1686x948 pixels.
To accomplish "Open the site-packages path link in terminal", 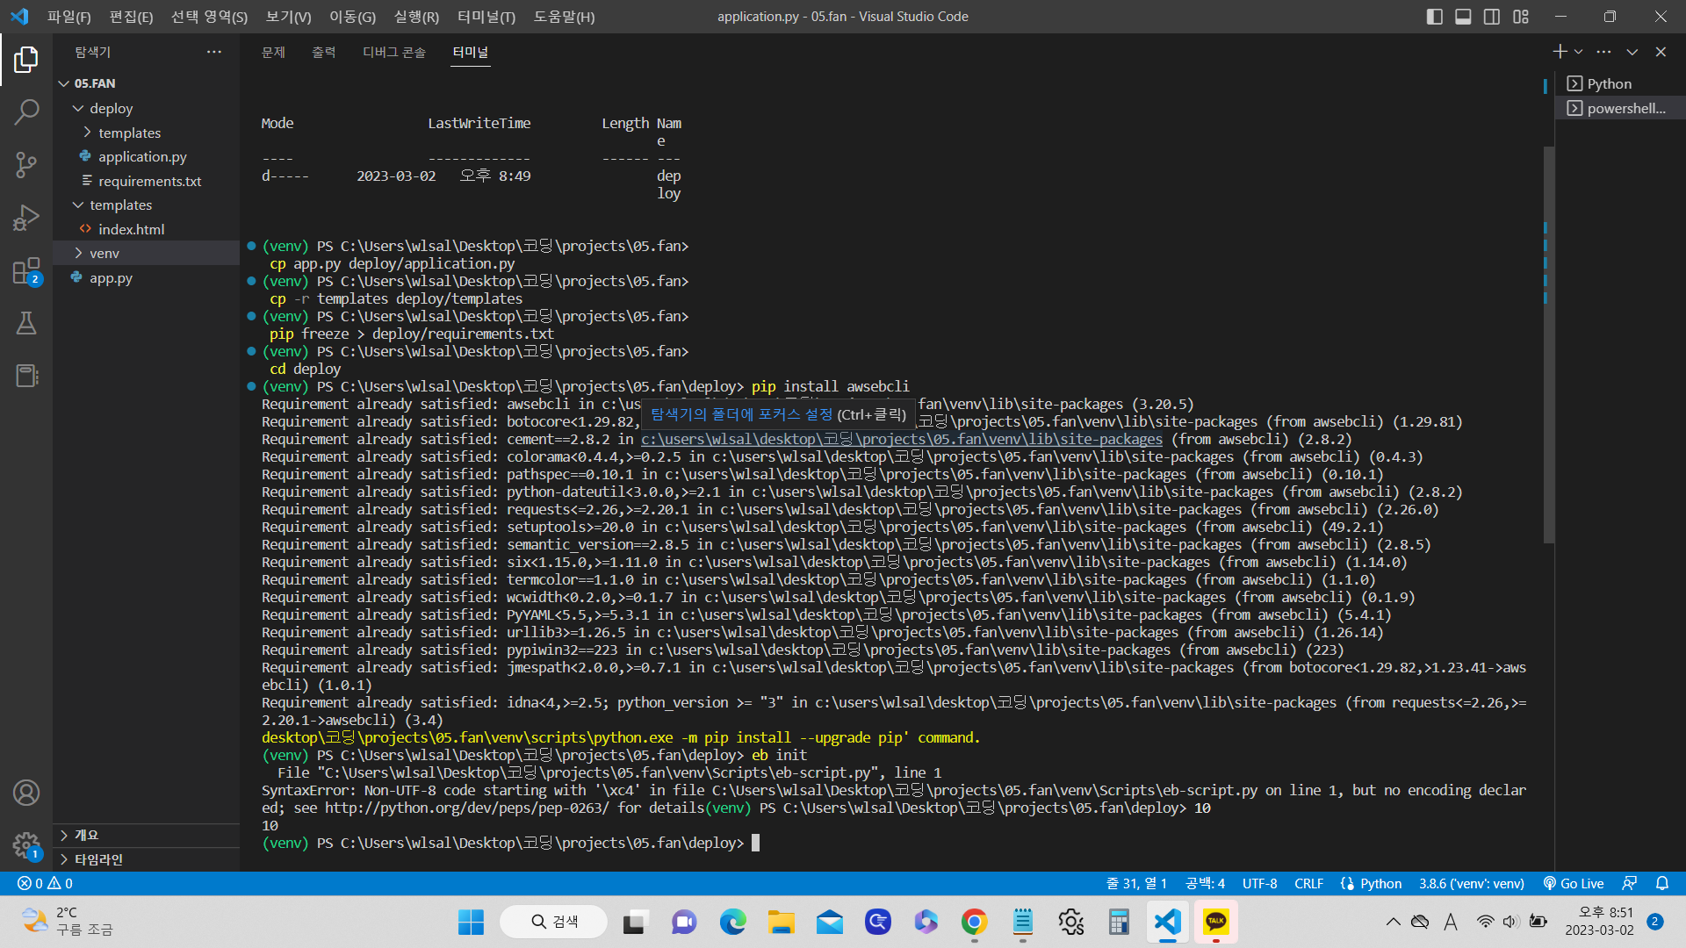I will coord(901,439).
